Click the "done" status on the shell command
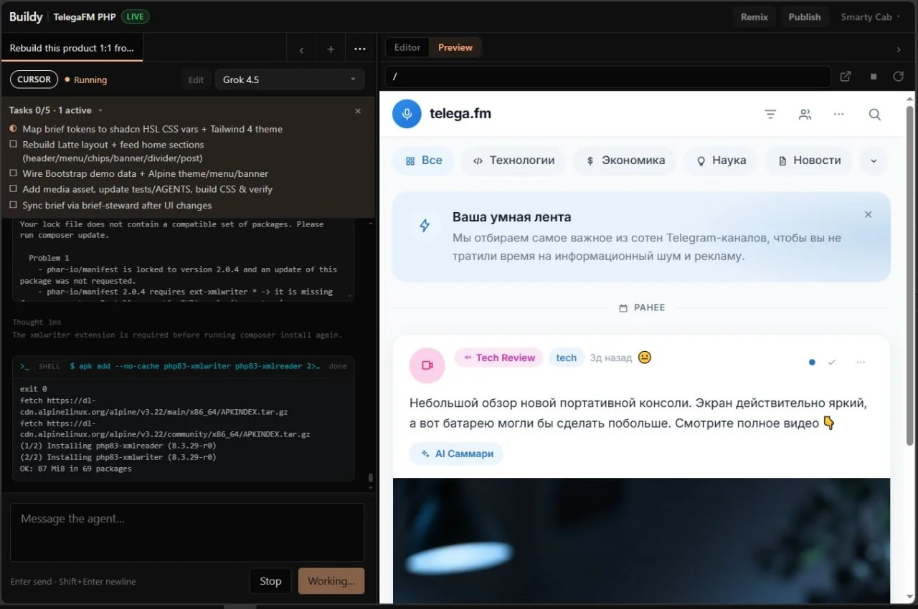Screen dimensions: 918x609 337,366
